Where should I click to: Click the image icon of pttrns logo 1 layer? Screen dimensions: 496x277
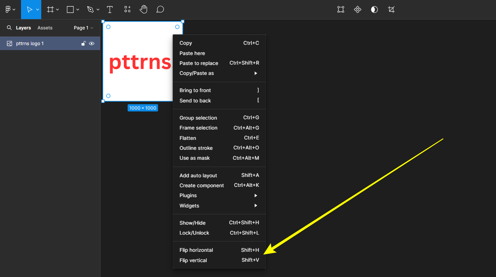click(x=10, y=44)
